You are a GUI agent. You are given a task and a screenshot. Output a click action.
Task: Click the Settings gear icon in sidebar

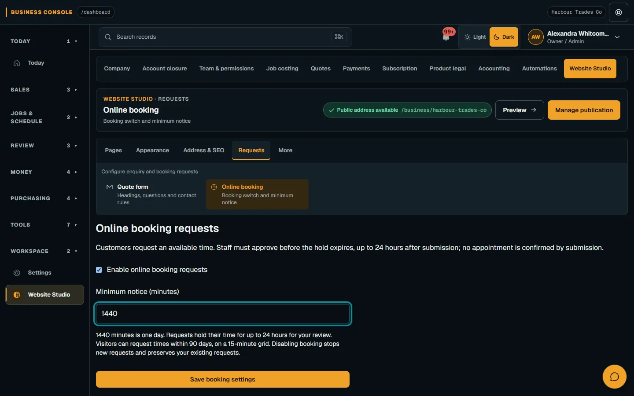(17, 273)
